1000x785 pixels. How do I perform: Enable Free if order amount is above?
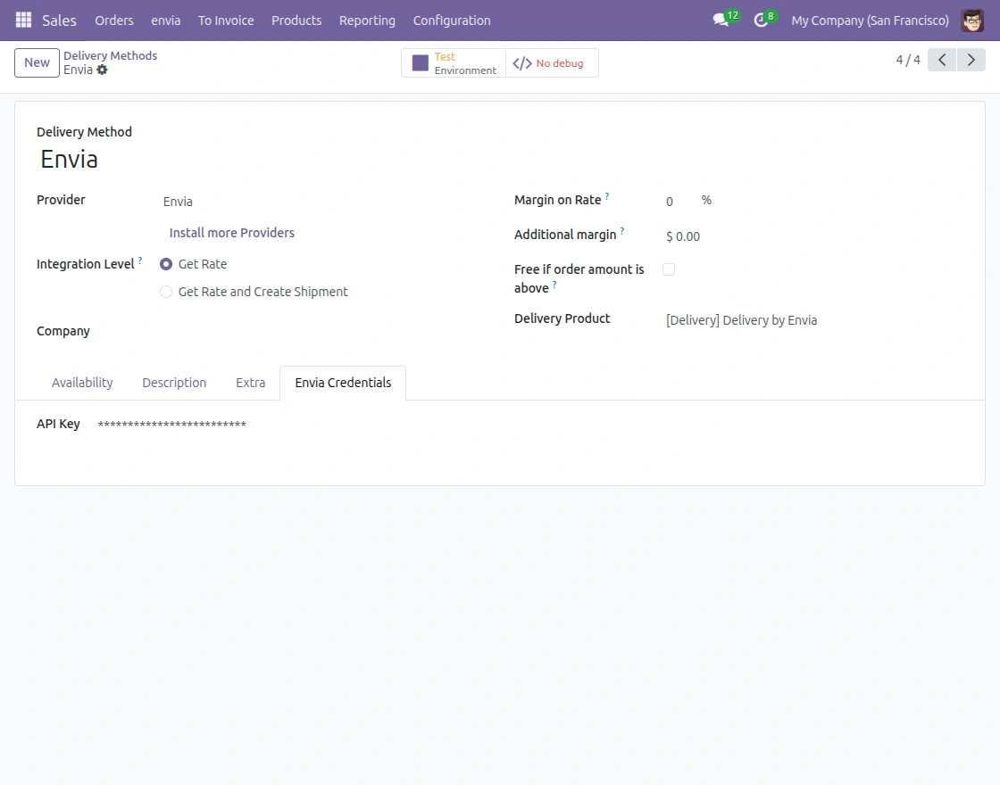pyautogui.click(x=669, y=269)
